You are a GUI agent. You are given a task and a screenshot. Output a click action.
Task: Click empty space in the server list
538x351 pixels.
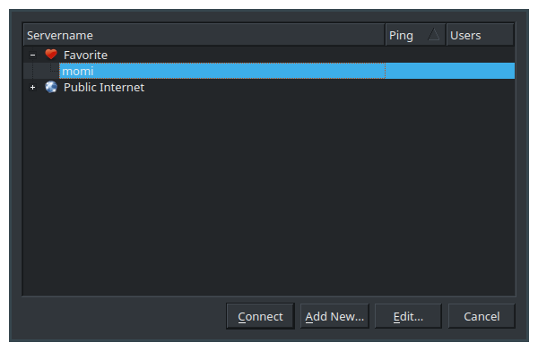pyautogui.click(x=269, y=193)
